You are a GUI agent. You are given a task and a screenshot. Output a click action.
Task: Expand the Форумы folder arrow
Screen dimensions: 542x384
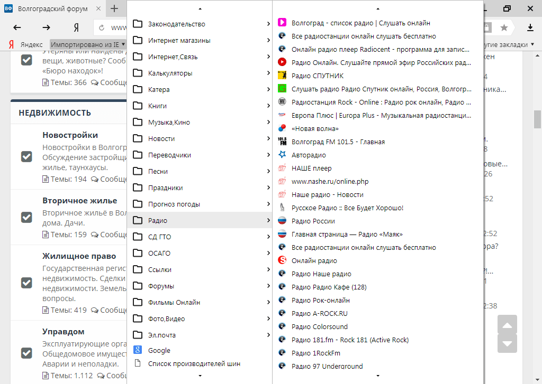coord(268,286)
